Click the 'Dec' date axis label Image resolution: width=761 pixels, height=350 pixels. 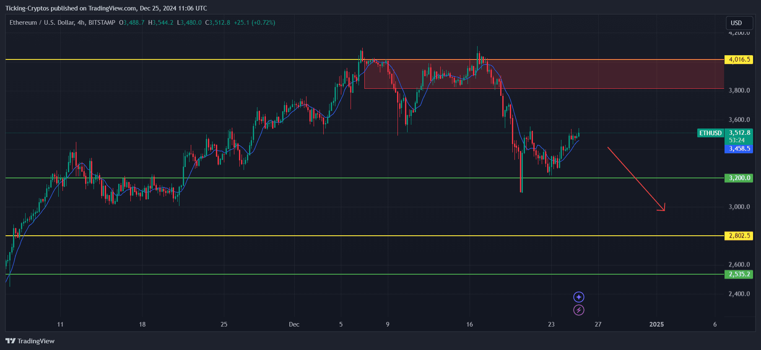(x=294, y=324)
